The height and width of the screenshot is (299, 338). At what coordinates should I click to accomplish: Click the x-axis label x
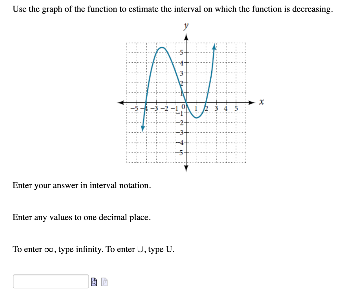click(x=261, y=102)
